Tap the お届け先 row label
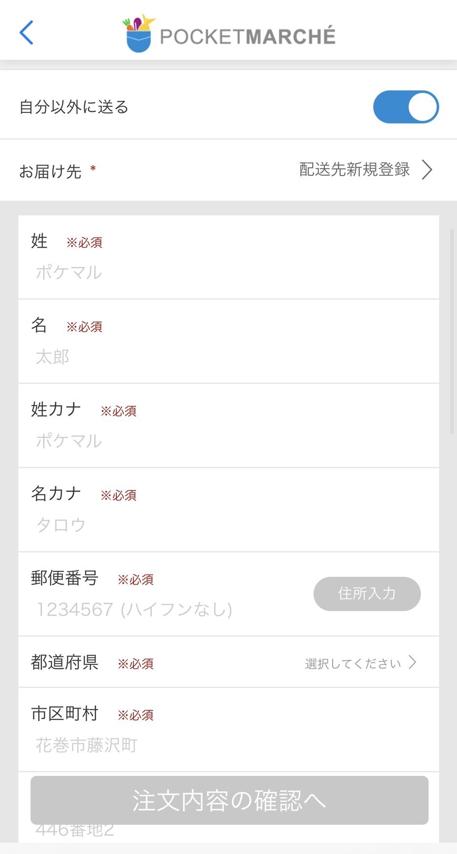This screenshot has height=854, width=457. (50, 171)
